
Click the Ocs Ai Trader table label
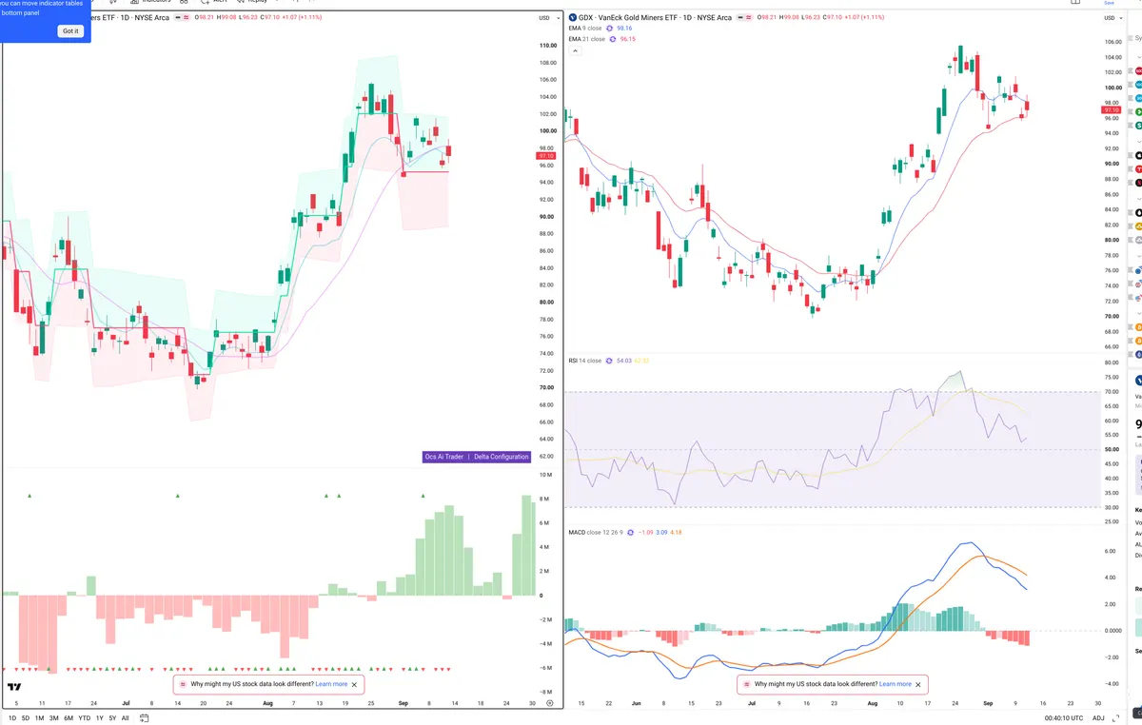point(444,457)
